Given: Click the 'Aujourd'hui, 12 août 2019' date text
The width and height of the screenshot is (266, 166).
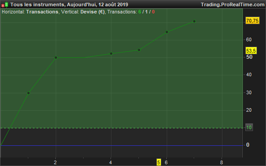Looking at the screenshot, I should 98,4.
